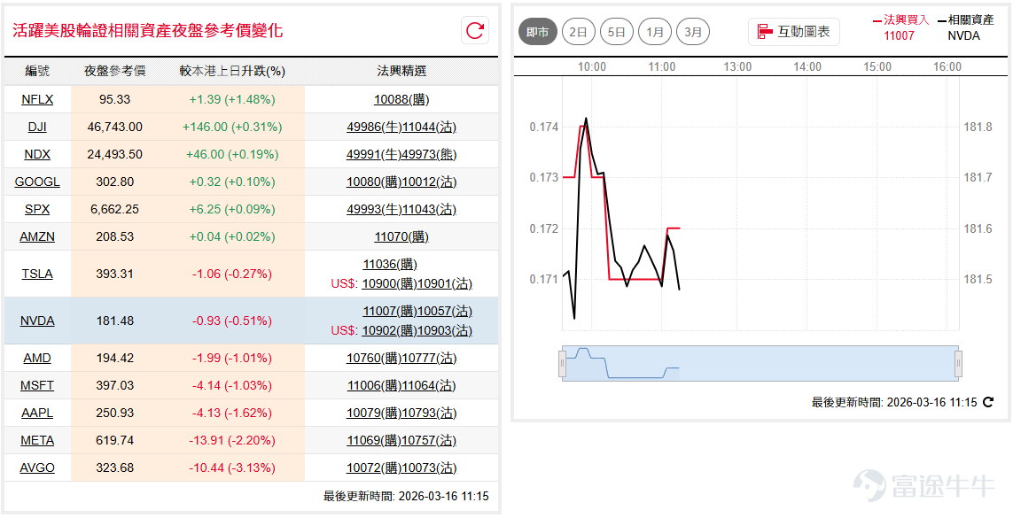Open AMD call warrant 10760(購)

(374, 358)
